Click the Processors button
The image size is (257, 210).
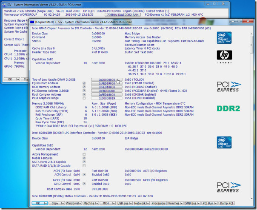pos(158,203)
